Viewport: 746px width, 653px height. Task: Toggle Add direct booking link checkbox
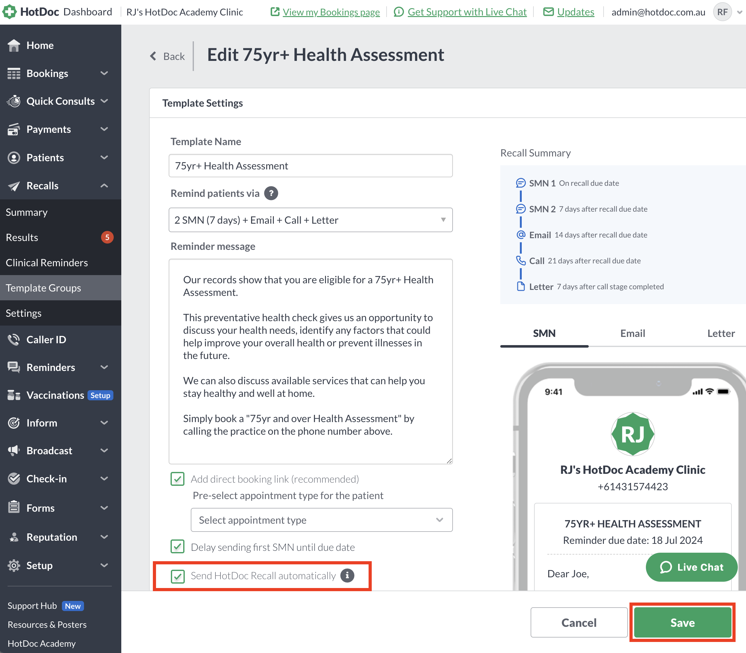pos(177,479)
